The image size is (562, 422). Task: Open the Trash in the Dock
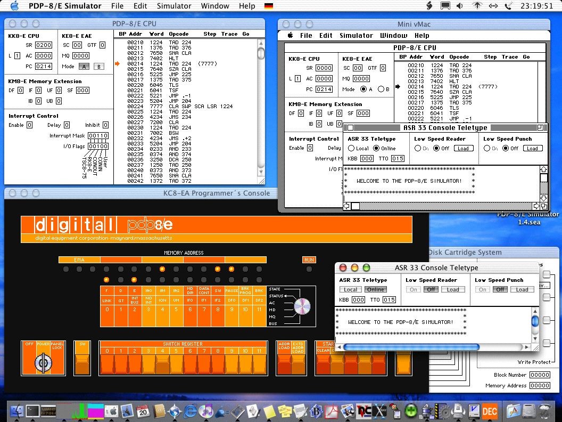click(545, 411)
